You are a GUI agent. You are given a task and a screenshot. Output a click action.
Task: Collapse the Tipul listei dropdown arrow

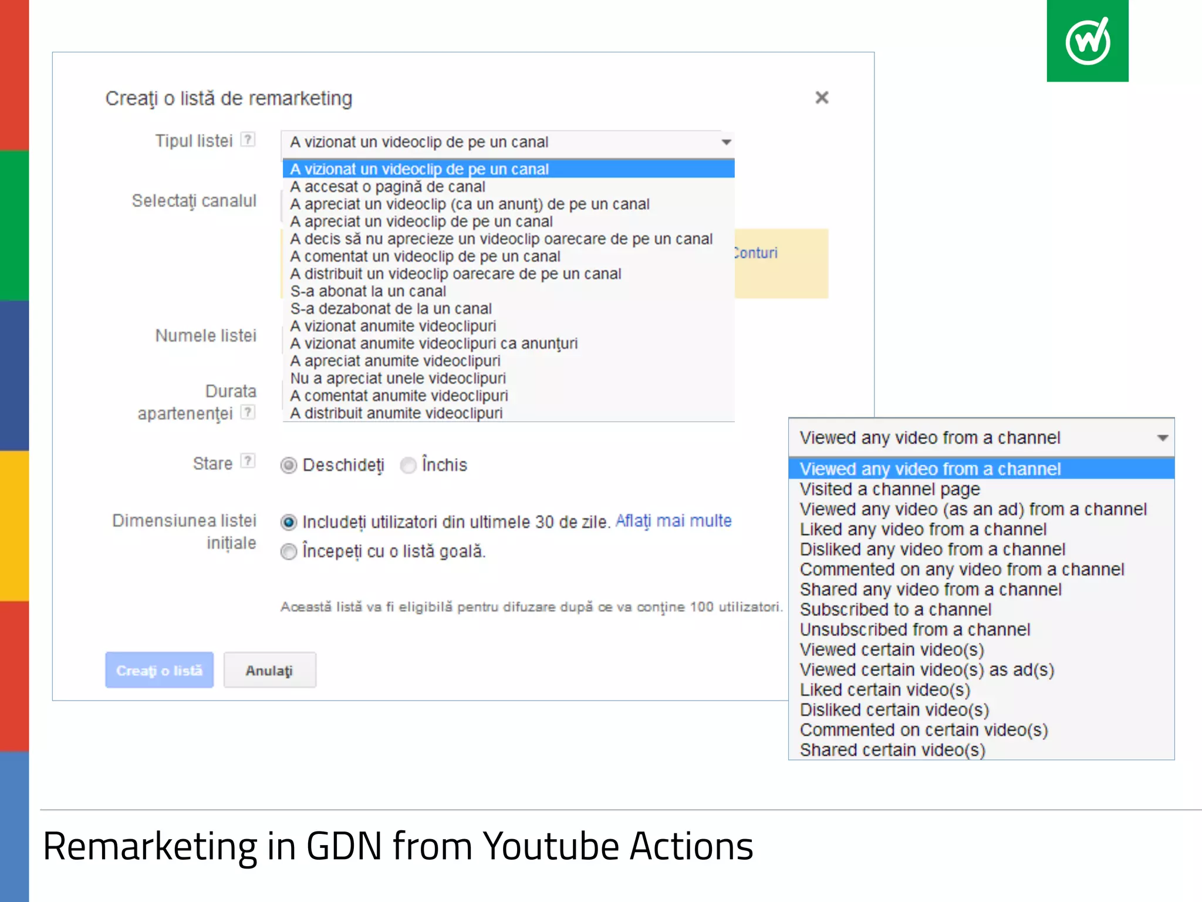(726, 142)
